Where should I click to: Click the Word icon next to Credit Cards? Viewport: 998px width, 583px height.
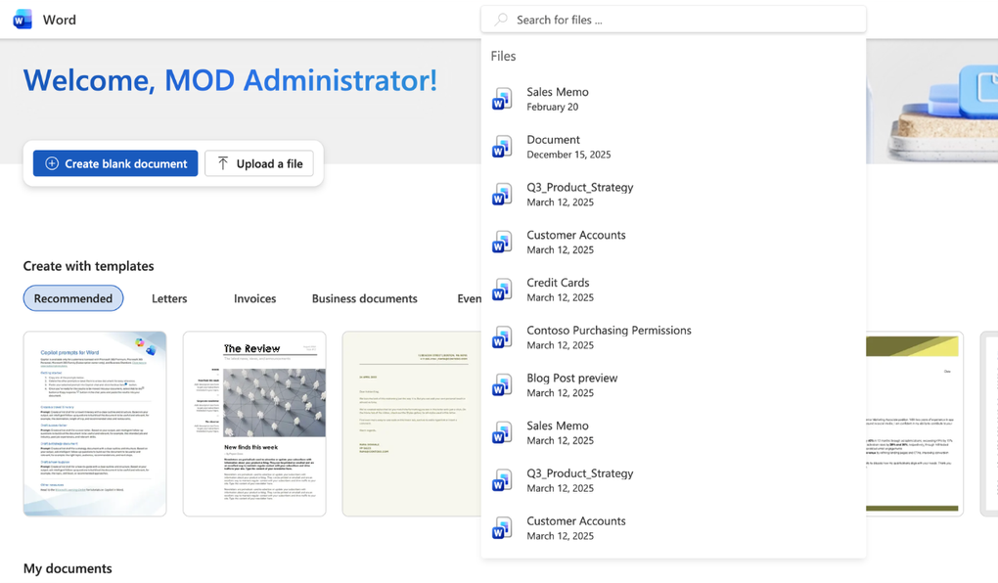coord(502,290)
